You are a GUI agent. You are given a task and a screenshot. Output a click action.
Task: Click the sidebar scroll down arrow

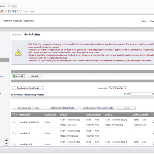(x=7, y=144)
